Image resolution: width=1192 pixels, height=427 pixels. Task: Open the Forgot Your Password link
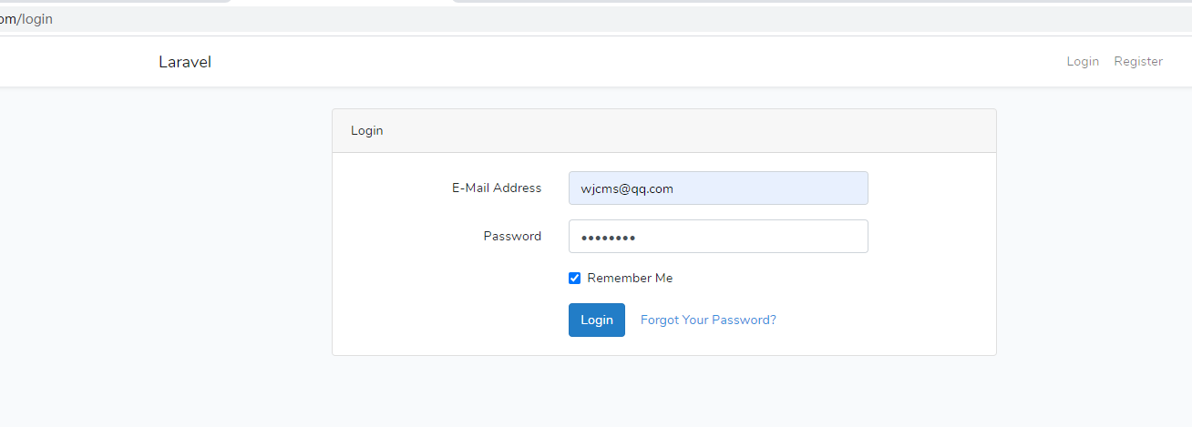tap(708, 320)
